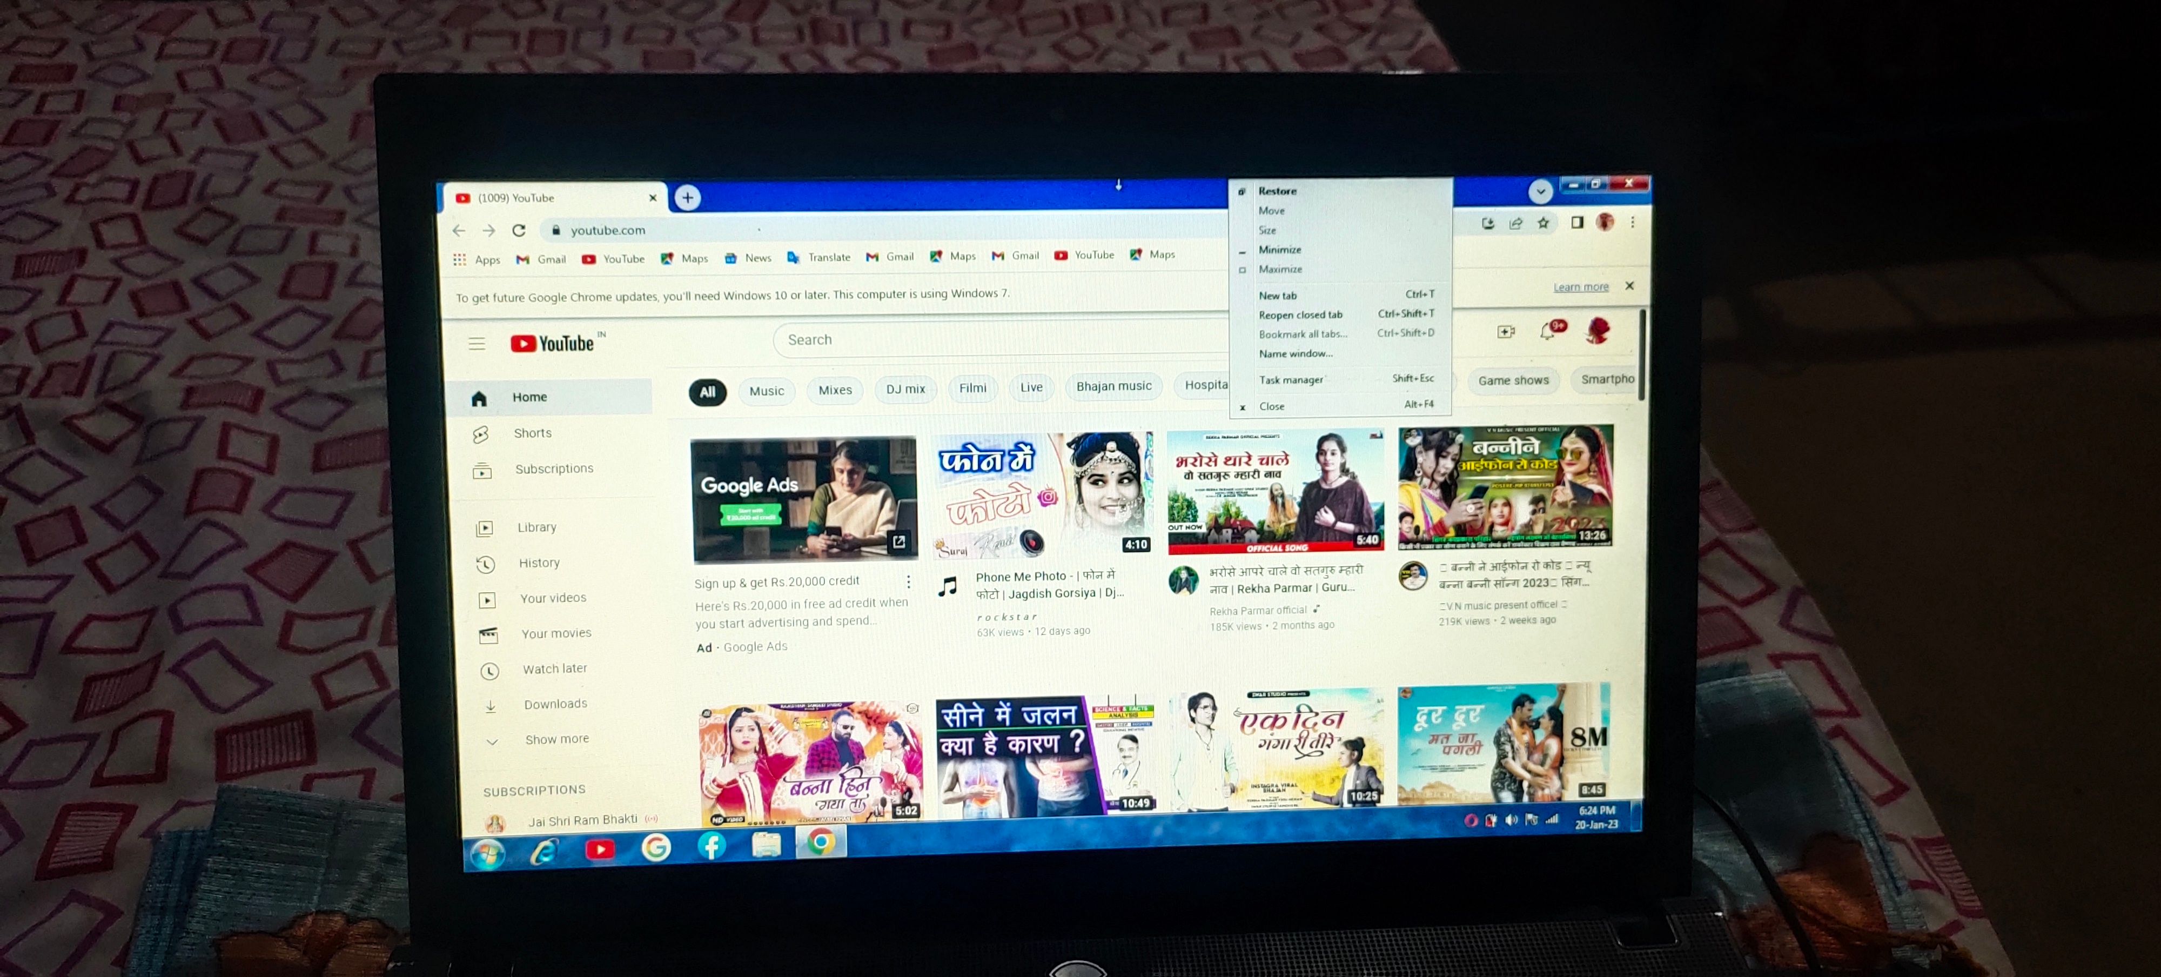
Task: Select the Bhajan music filter chip
Action: 1114,387
